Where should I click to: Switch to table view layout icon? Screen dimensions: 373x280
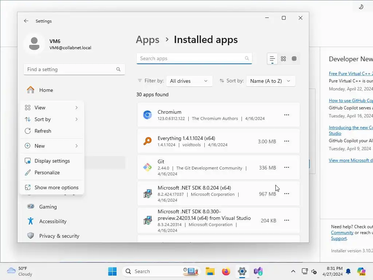(x=294, y=59)
